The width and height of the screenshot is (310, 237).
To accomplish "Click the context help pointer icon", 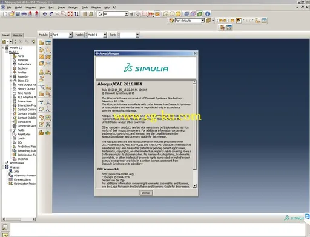I will click(x=114, y=7).
